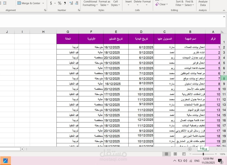Open the Clear dropdown with eraser icon
This screenshot has height=165, width=227.
click(161, 4)
